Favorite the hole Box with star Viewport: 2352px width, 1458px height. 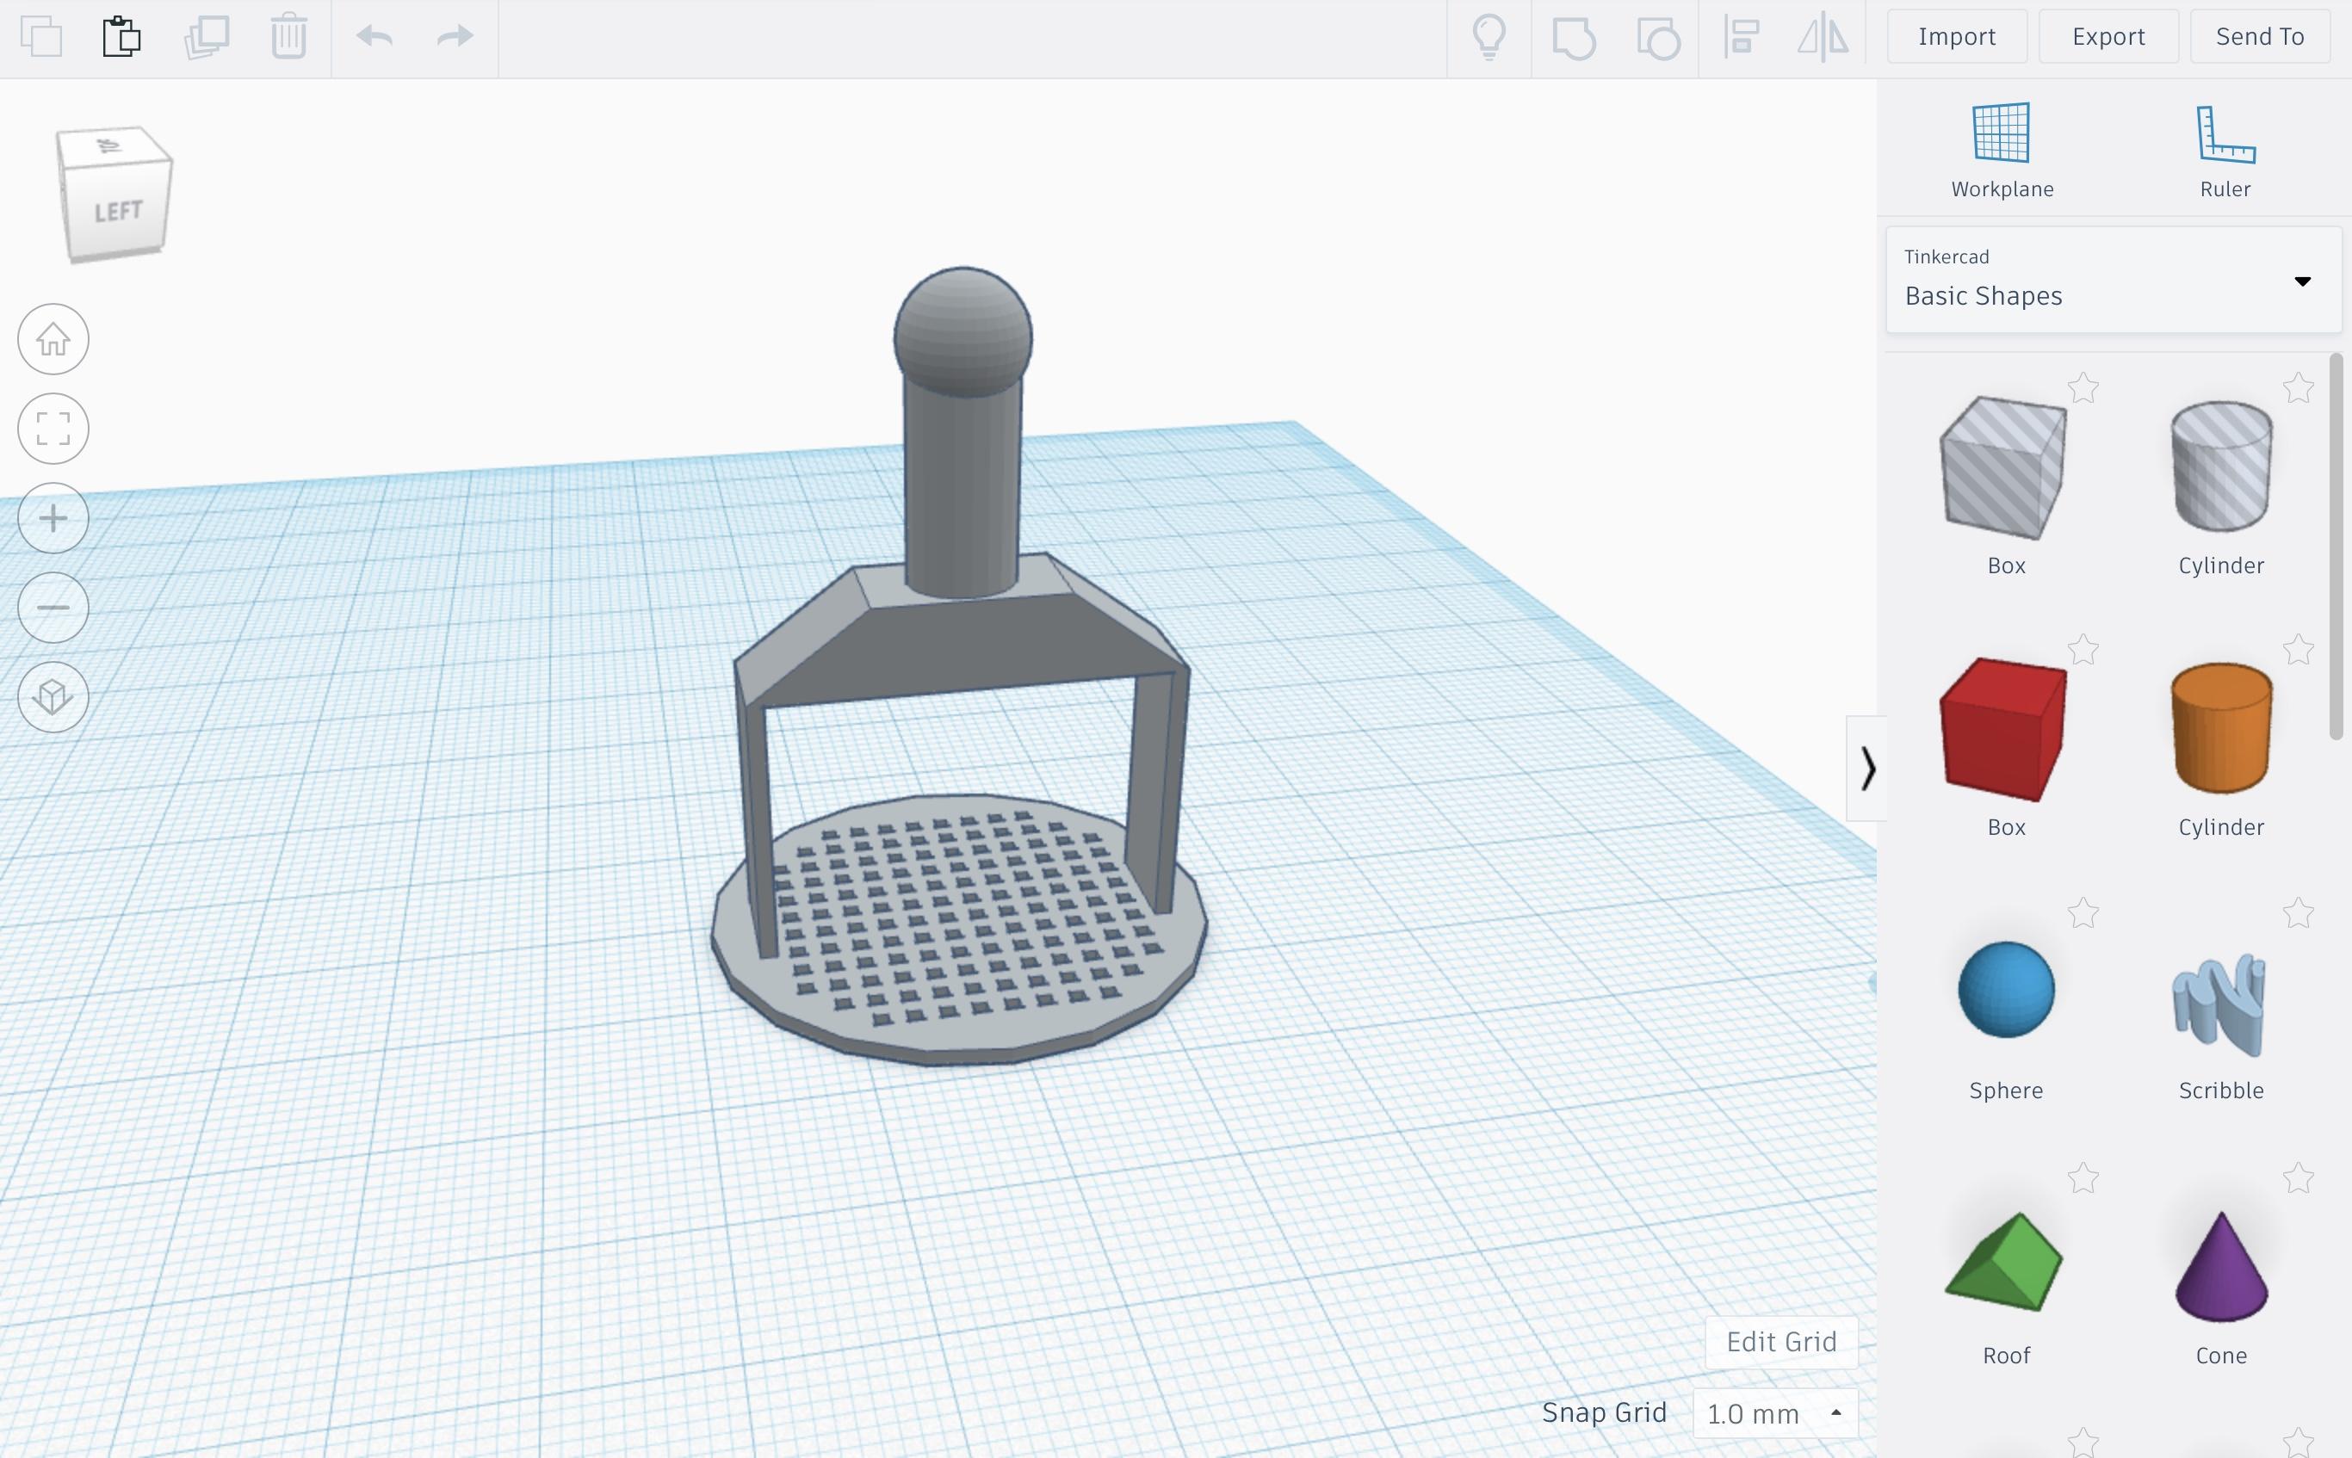(2083, 387)
